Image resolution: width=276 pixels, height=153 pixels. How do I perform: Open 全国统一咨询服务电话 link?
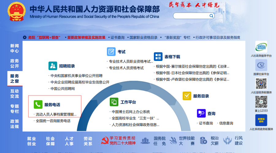click(53, 121)
